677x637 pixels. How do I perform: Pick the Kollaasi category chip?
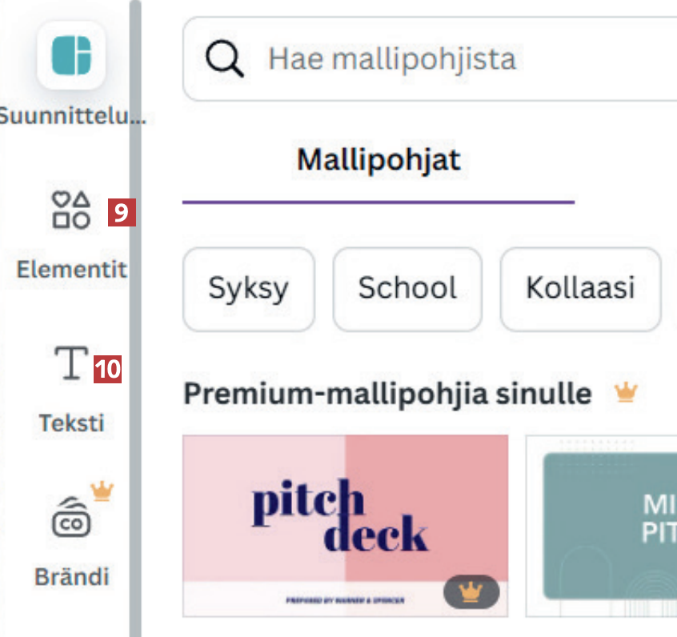pyautogui.click(x=580, y=288)
